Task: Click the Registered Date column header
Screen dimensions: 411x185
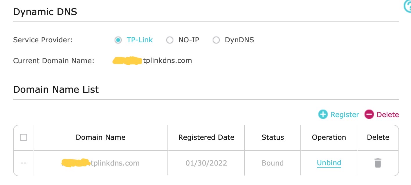Action: 206,137
